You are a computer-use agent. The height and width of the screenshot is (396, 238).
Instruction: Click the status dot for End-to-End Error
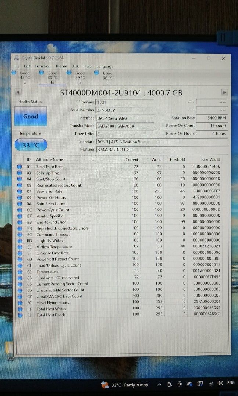(19, 222)
